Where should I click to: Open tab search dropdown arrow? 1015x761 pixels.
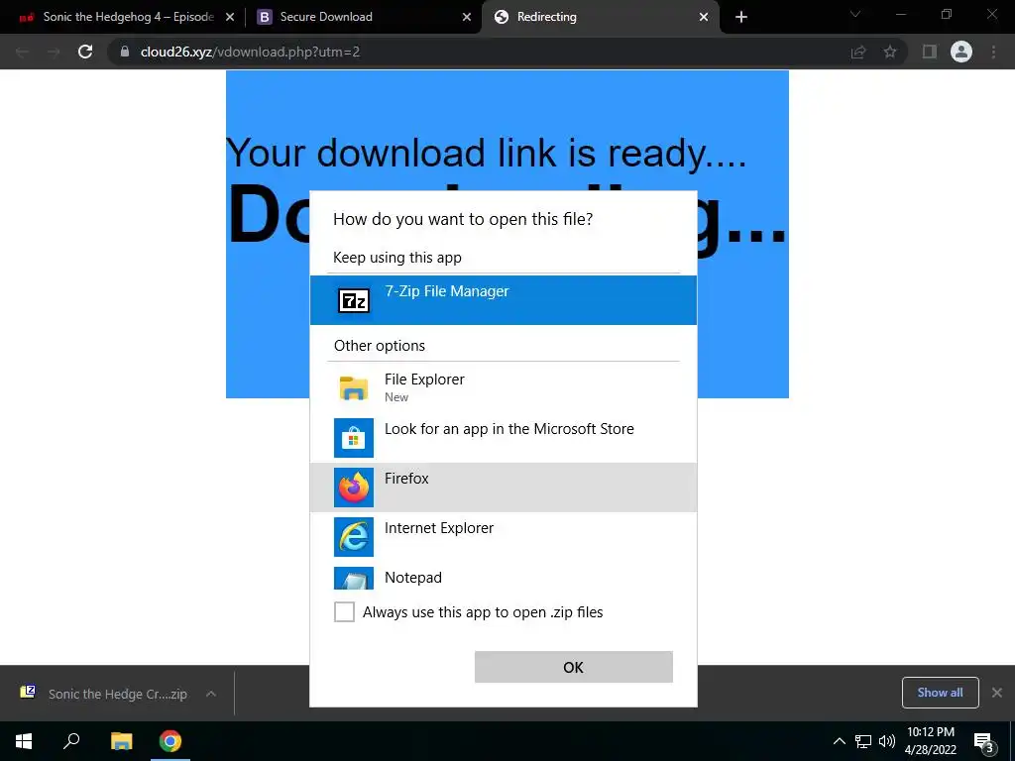[855, 14]
